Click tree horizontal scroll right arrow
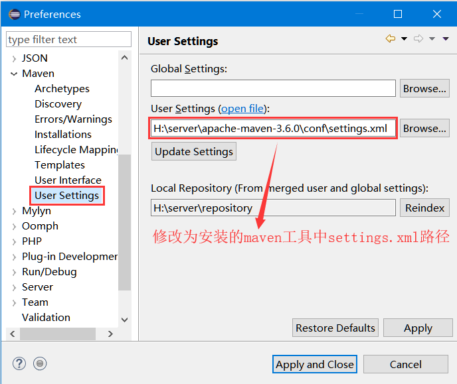 click(x=110, y=334)
